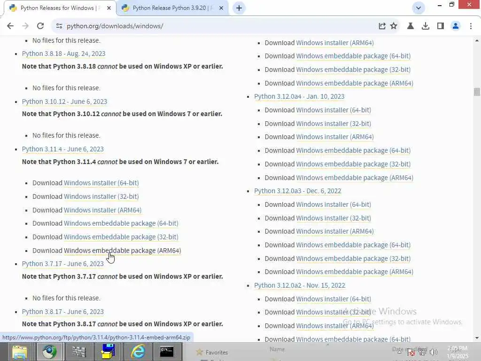The width and height of the screenshot is (481, 361).
Task: Download Python 3.11.4 Windows installer (64-bit)
Action: coord(101,183)
